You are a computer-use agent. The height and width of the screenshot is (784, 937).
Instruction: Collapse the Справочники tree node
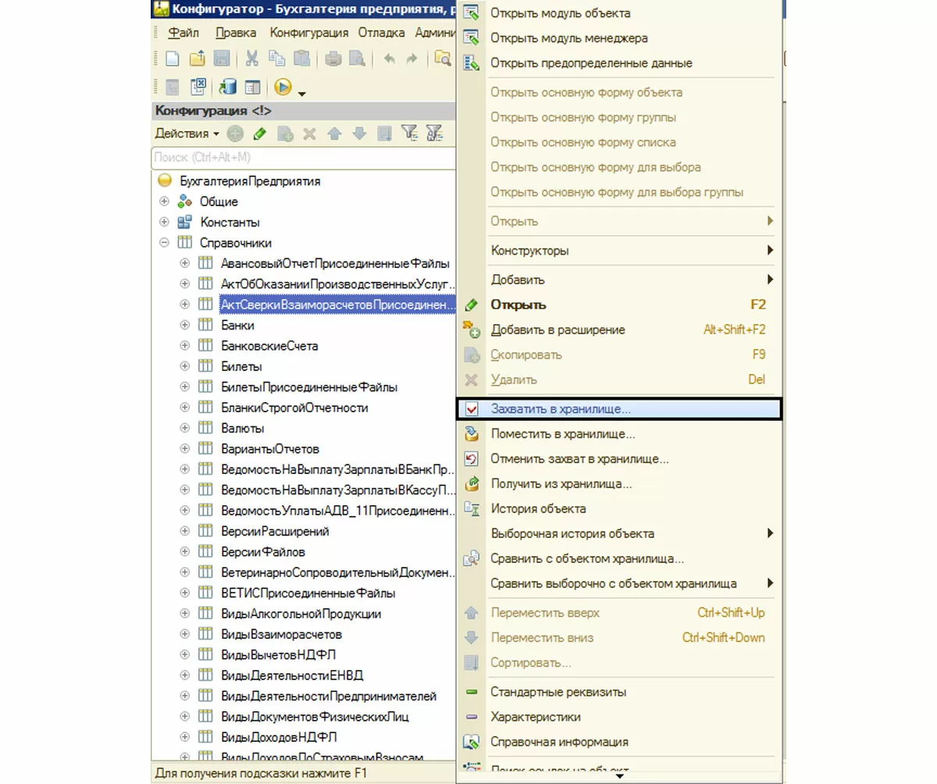[164, 243]
